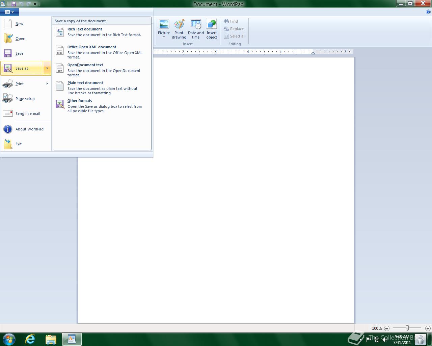
Task: Click the envelope icon for Send in e-mail
Action: [8, 114]
